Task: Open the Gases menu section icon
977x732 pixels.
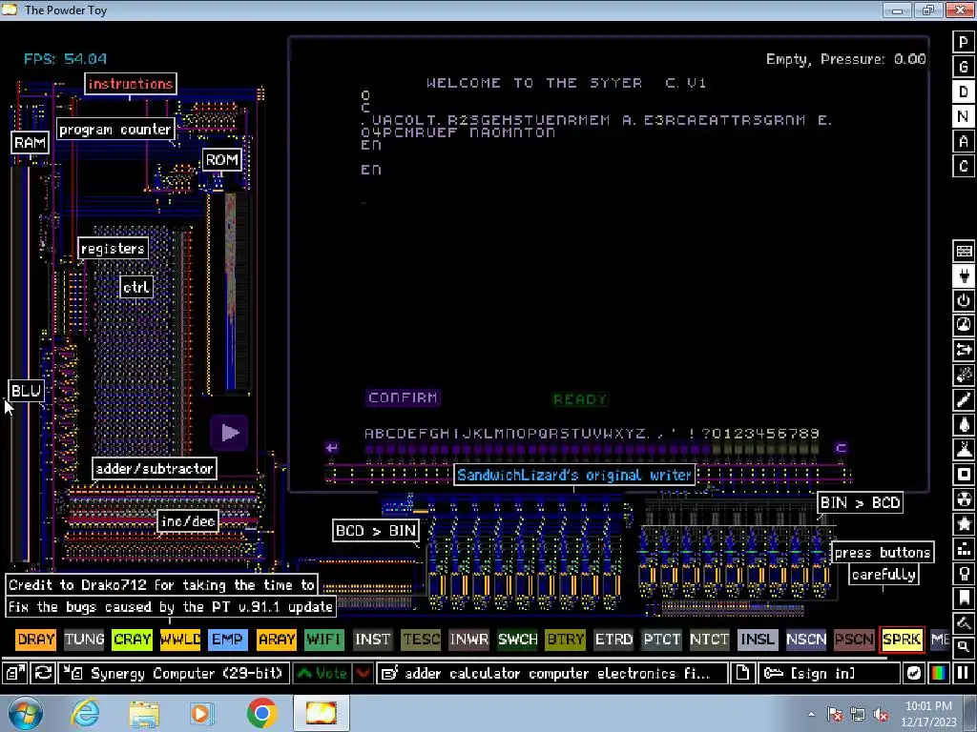Action: [x=964, y=400]
